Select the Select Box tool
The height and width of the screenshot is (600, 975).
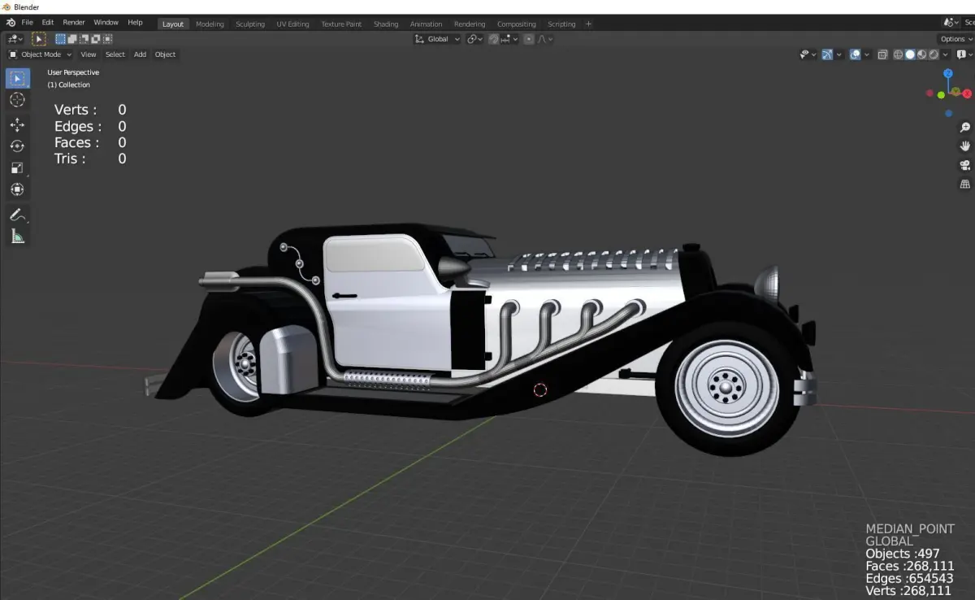click(x=18, y=78)
